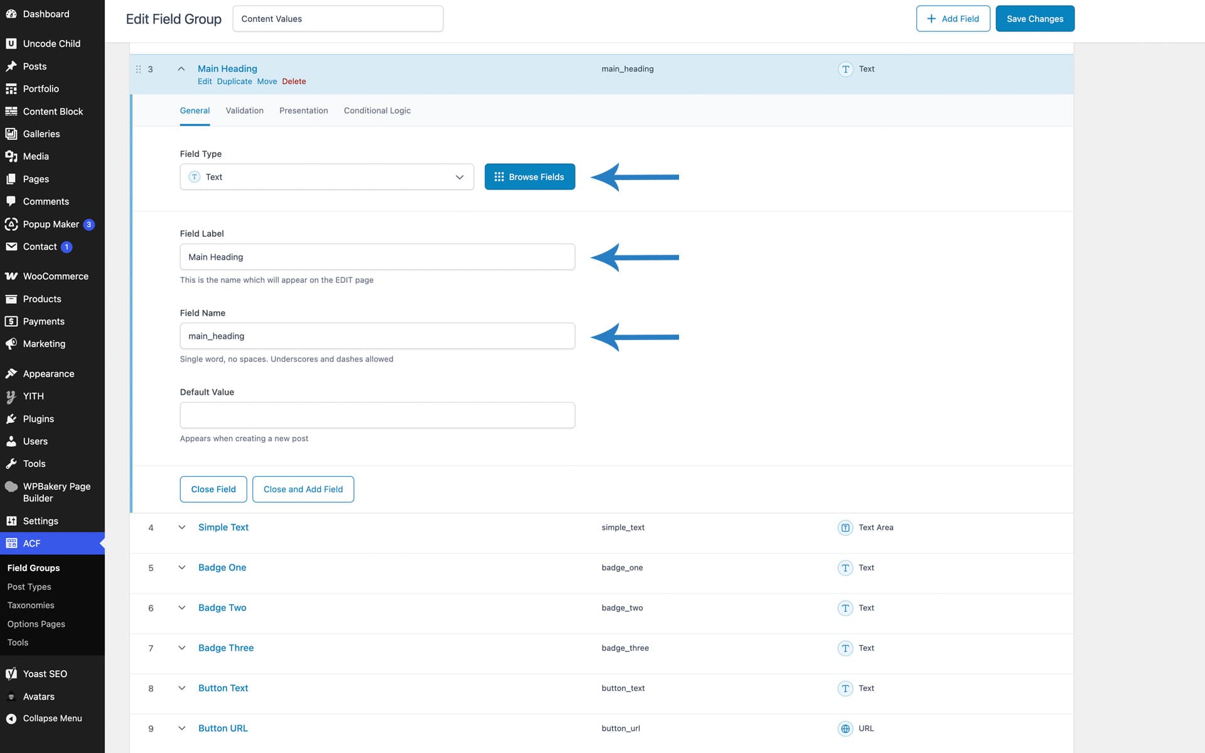Click the Avatars icon

click(11, 697)
